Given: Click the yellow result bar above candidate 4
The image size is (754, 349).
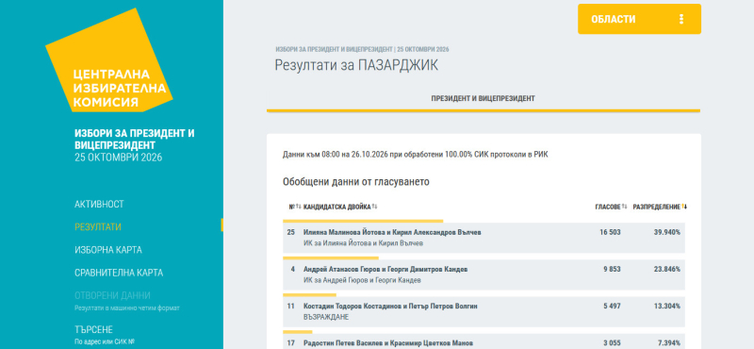Looking at the screenshot, I should [331, 258].
